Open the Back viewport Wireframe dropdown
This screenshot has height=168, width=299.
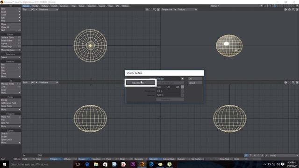pyautogui.click(x=49, y=83)
